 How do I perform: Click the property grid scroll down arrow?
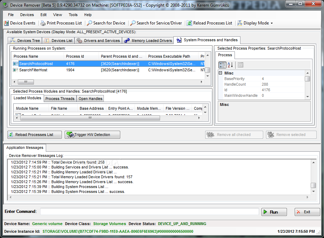[x=308, y=96]
